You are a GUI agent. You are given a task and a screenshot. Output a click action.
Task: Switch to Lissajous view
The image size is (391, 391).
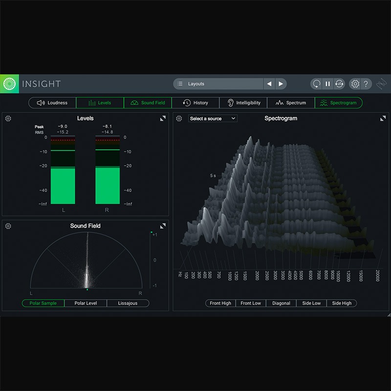click(x=128, y=303)
